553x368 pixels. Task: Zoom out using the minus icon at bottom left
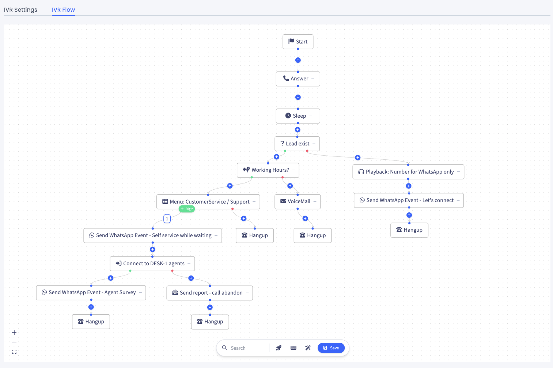click(x=14, y=342)
